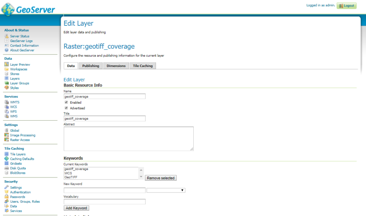The height and width of the screenshot is (216, 366).
Task: Switch to the Publishing tab
Action: [90, 66]
